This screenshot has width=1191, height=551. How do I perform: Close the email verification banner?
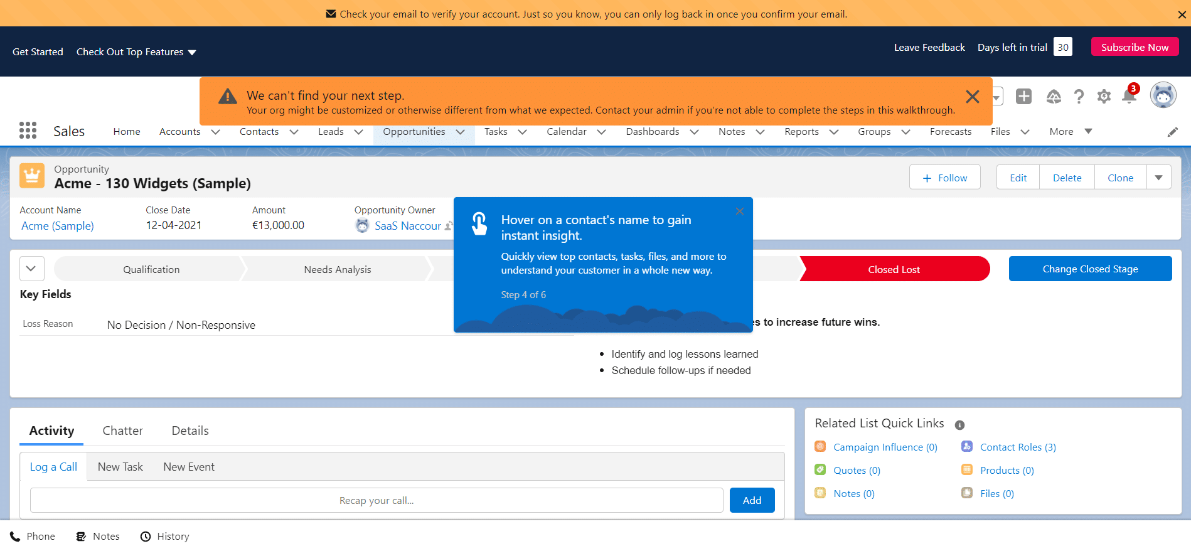1182,14
